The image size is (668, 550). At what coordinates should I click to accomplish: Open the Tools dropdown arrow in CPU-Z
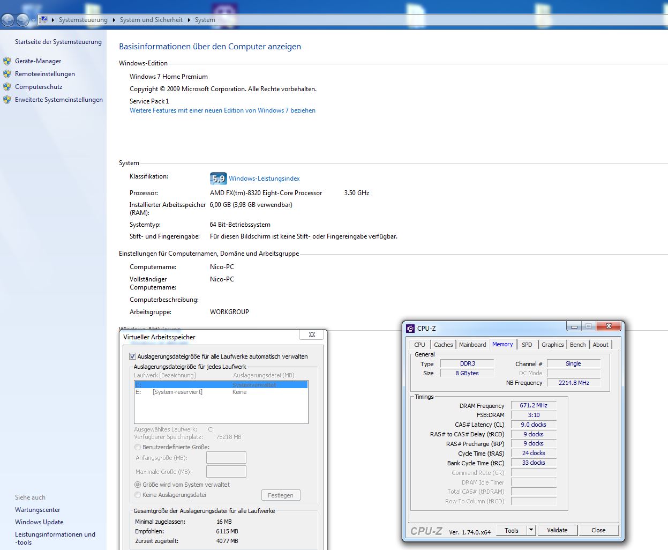[531, 530]
